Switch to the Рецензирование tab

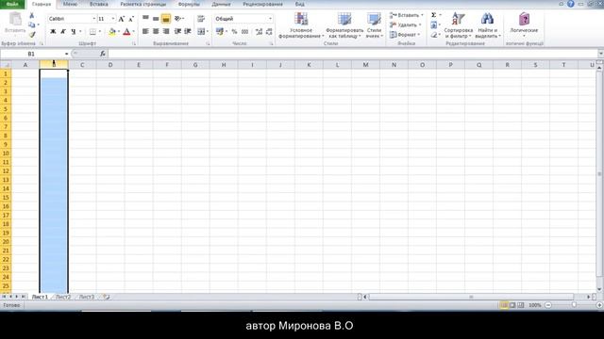(x=262, y=4)
